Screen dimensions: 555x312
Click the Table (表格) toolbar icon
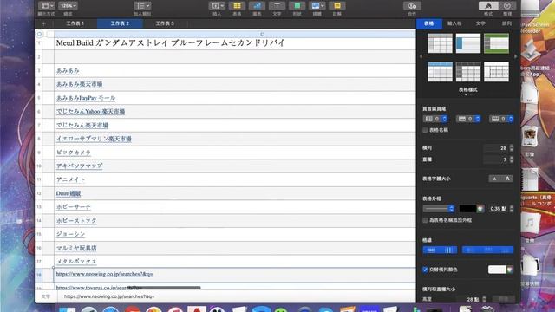pos(237,6)
